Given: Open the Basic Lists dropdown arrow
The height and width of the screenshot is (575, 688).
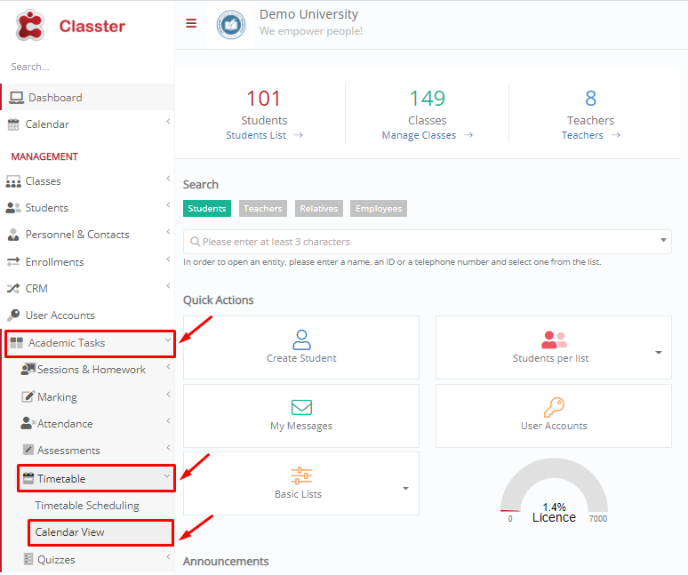Looking at the screenshot, I should 405,488.
